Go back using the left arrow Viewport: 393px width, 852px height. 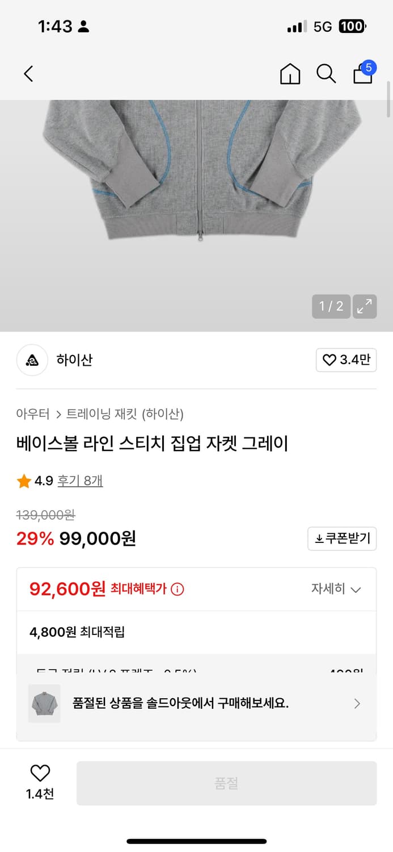point(28,73)
